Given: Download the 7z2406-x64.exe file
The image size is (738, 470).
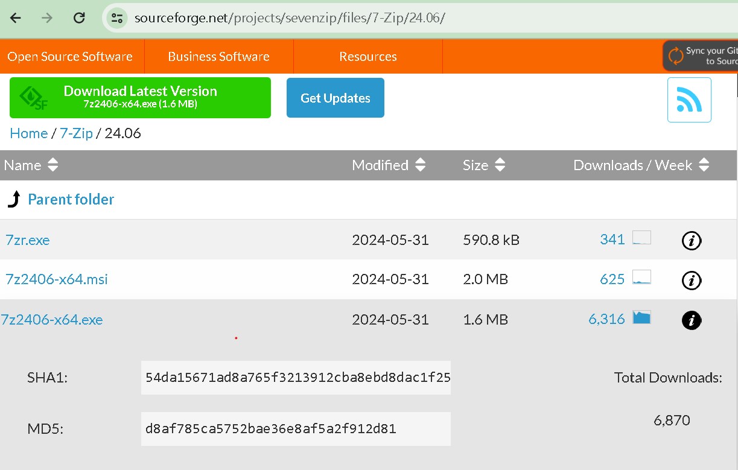Looking at the screenshot, I should (x=52, y=320).
